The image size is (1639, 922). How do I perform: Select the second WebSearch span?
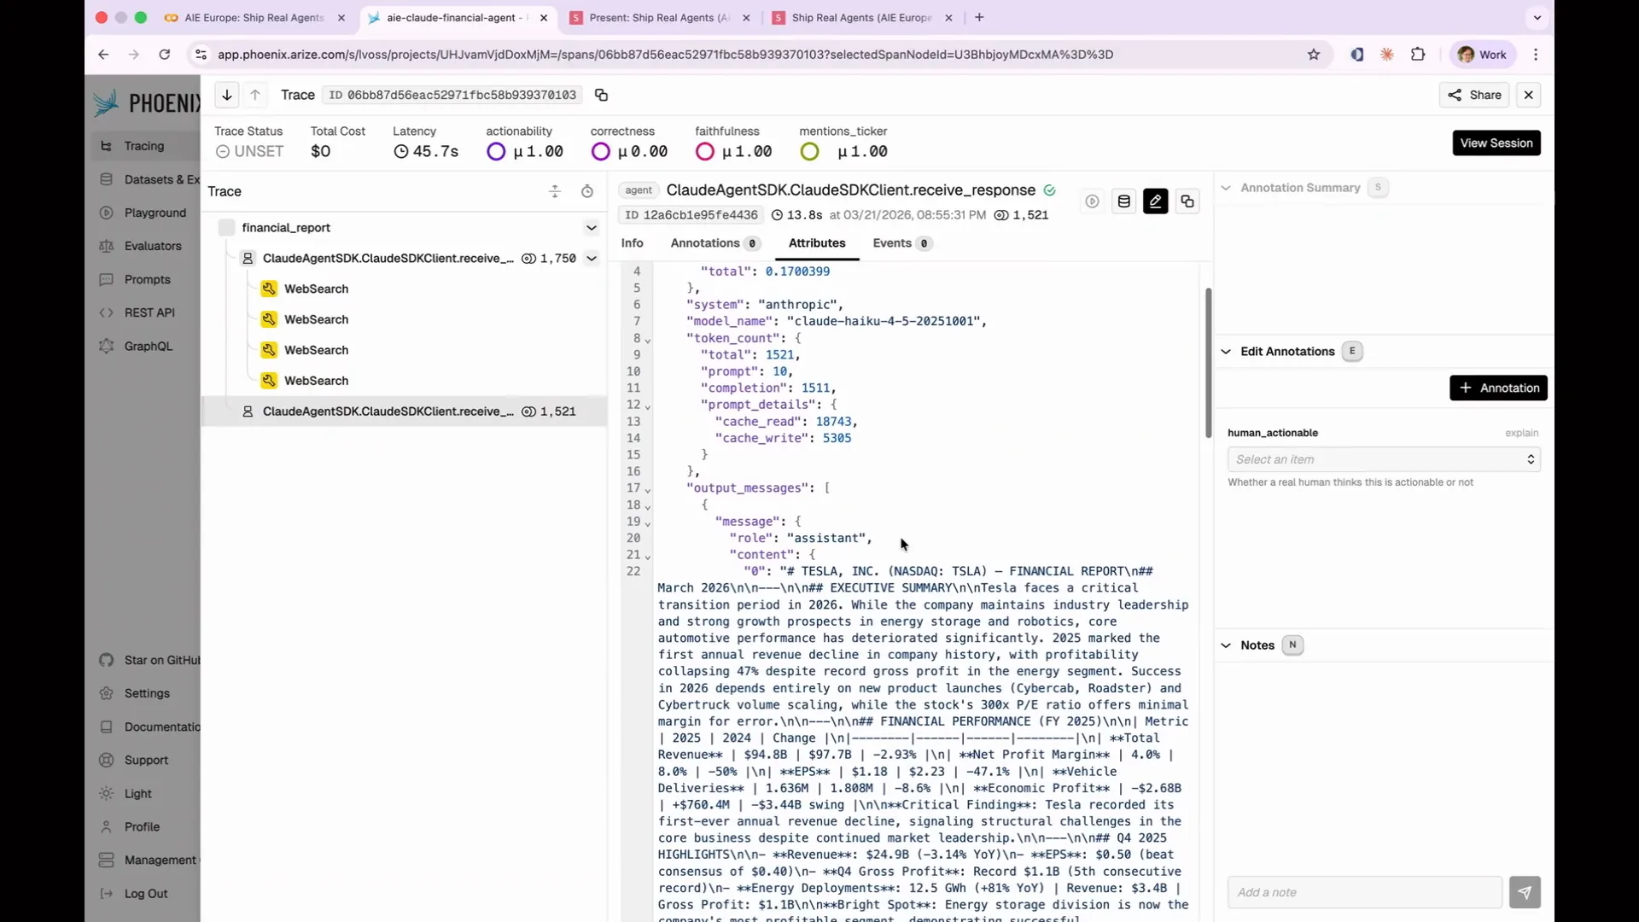(x=317, y=319)
